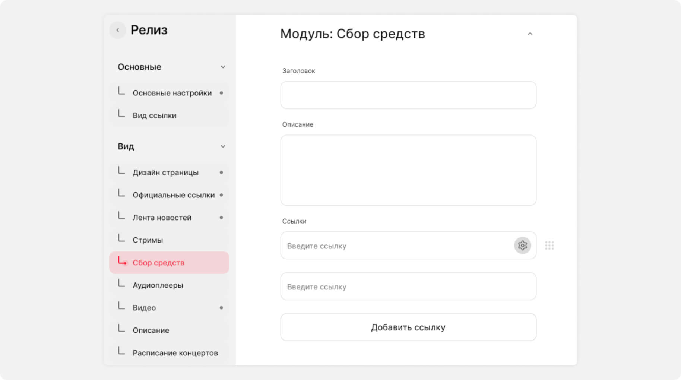Open the Стримы module
Screen dimensions: 681x380
pos(148,240)
